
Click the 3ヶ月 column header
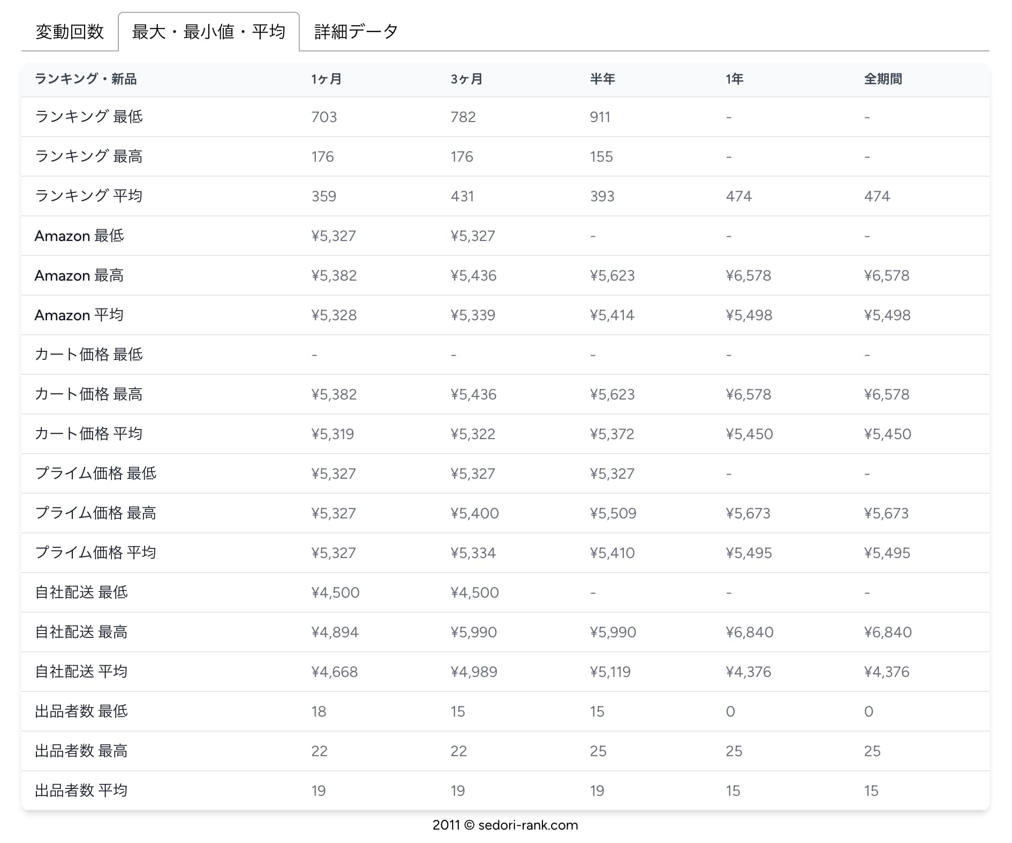466,79
